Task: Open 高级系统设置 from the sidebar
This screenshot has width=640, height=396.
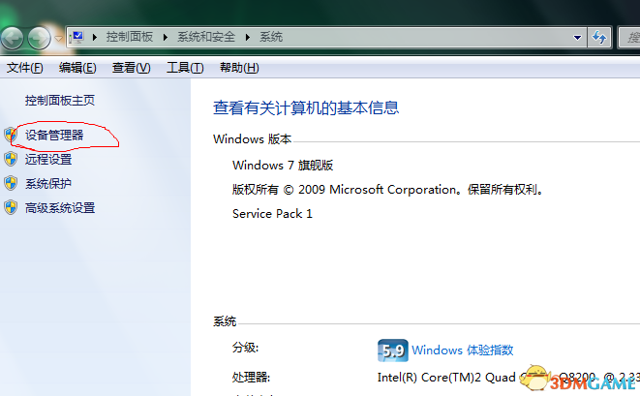Action: pyautogui.click(x=60, y=208)
